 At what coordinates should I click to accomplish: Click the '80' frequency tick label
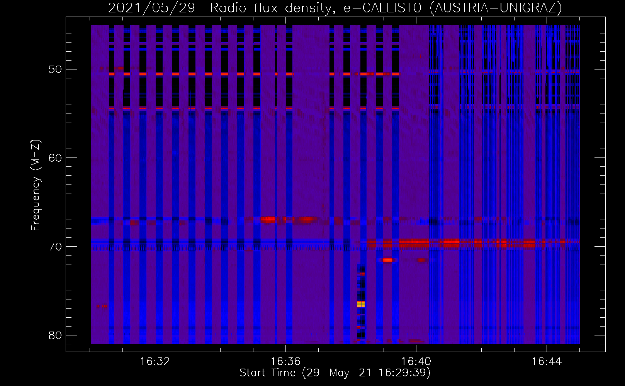(55, 335)
